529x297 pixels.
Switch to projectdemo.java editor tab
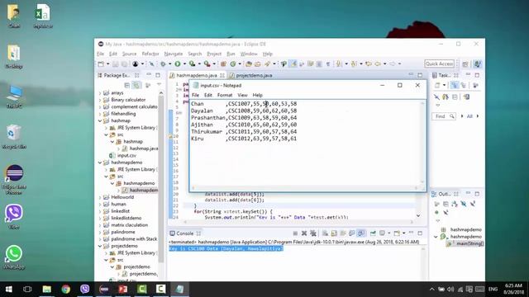251,75
